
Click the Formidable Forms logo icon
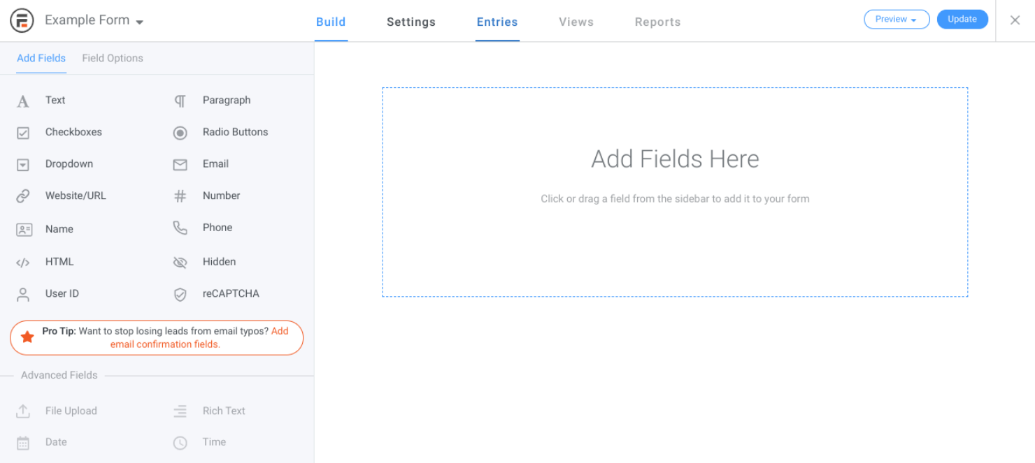point(22,21)
